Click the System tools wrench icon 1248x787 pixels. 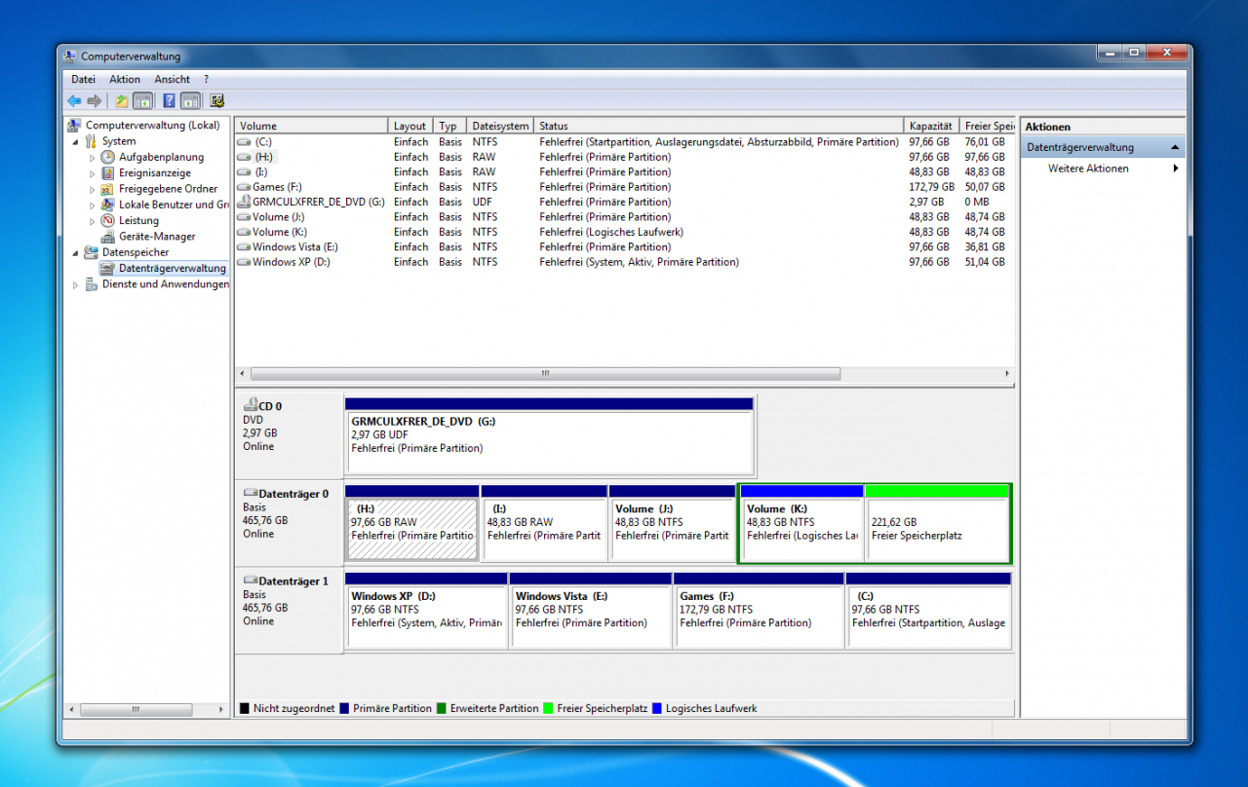tap(92, 141)
